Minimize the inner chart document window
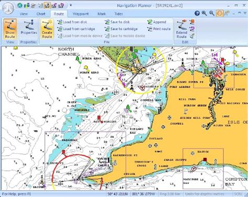Image resolution: width=248 pixels, height=197 pixels. click(234, 13)
